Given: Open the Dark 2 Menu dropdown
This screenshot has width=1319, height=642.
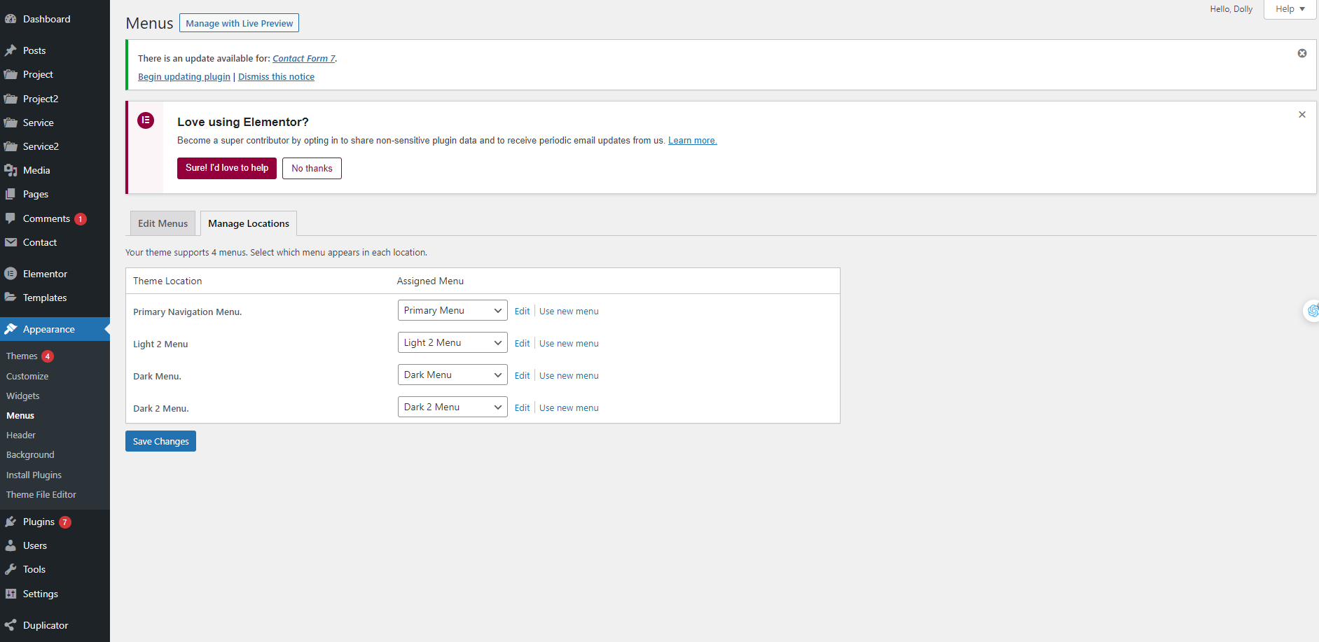Looking at the screenshot, I should pos(453,407).
